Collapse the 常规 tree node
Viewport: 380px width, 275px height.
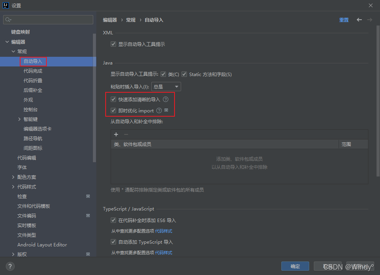(13, 51)
